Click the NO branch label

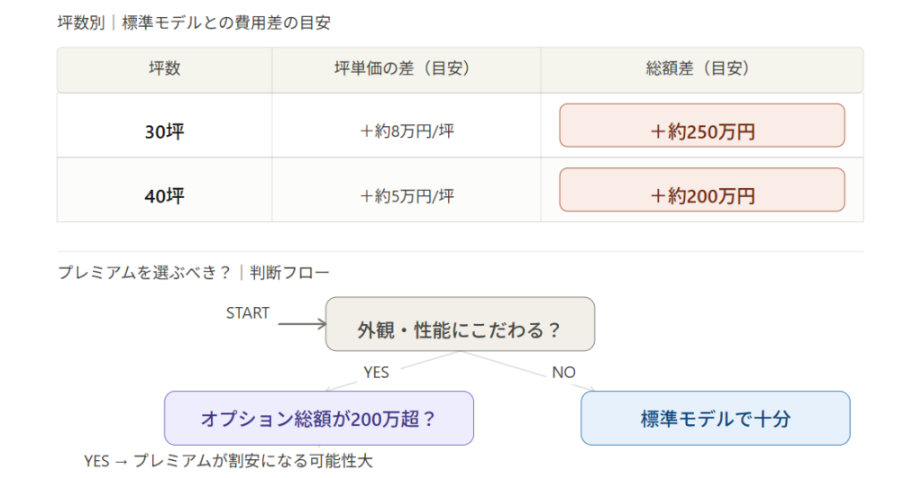(563, 372)
